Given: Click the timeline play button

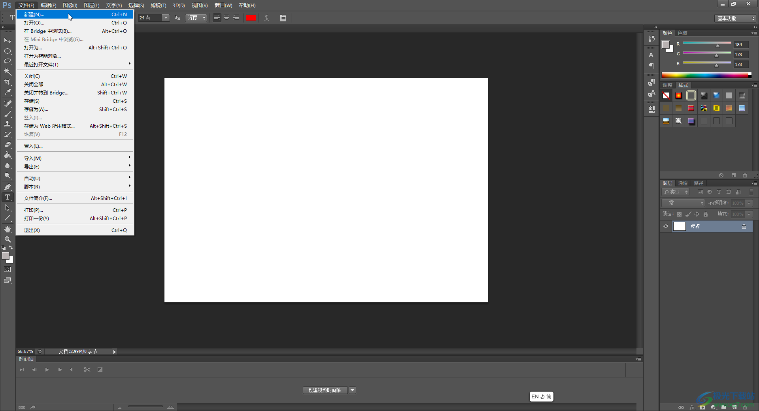Looking at the screenshot, I should [x=47, y=370].
